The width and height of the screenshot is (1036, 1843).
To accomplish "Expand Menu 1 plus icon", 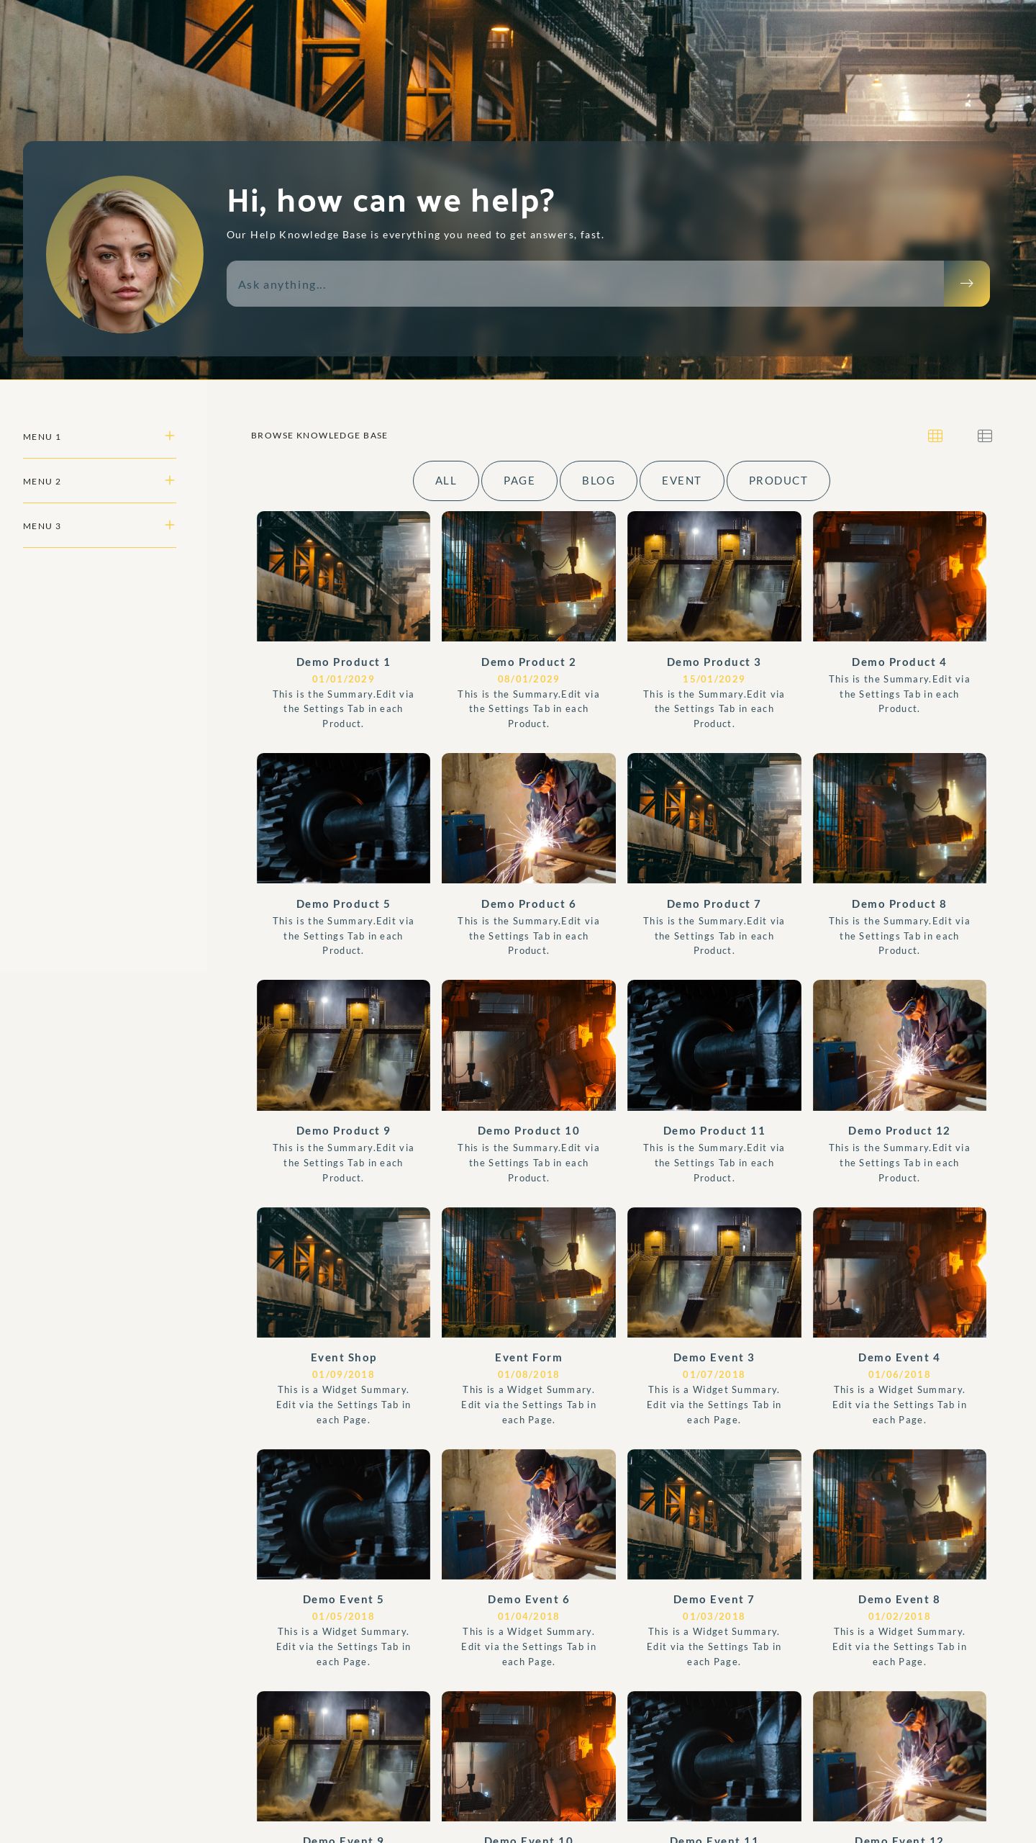I will click(170, 436).
